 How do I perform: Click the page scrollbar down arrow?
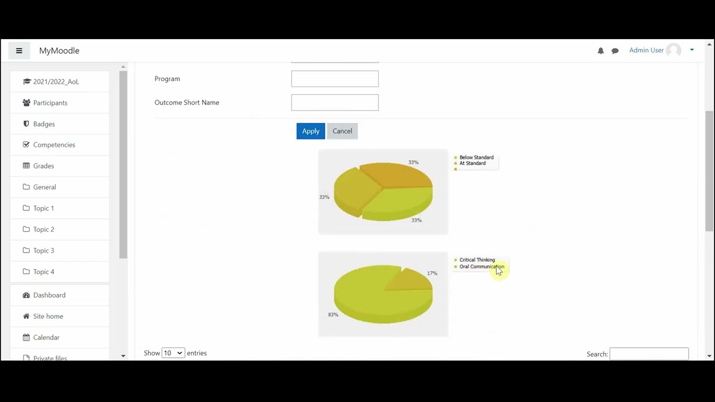[709, 356]
